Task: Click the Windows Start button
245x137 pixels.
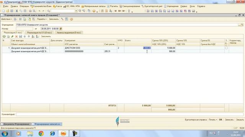Action: pyautogui.click(x=5, y=134)
